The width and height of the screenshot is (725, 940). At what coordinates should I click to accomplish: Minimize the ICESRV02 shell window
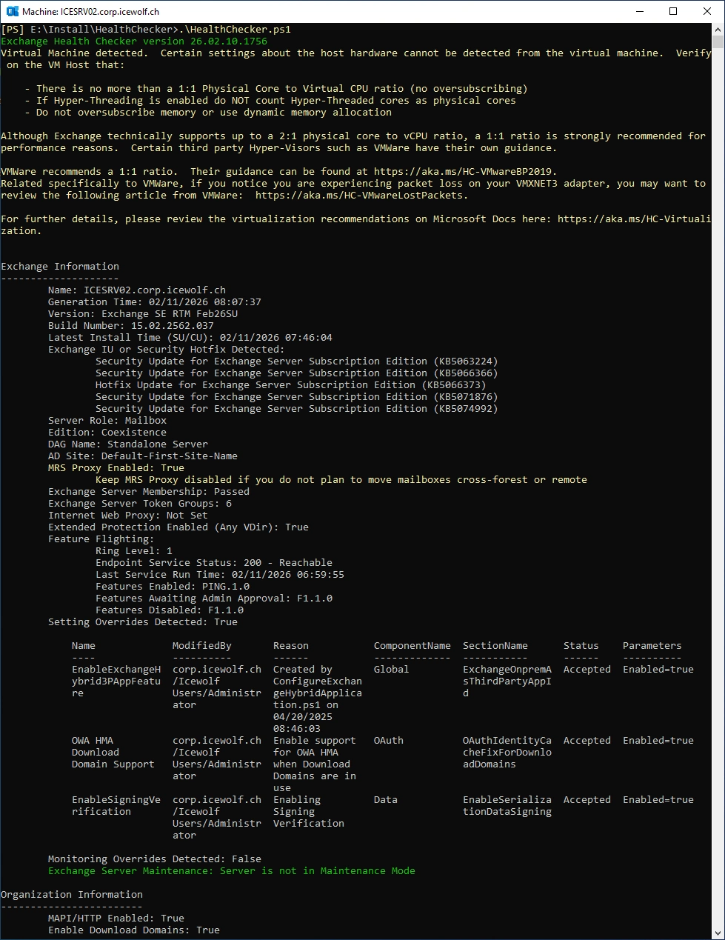(638, 11)
